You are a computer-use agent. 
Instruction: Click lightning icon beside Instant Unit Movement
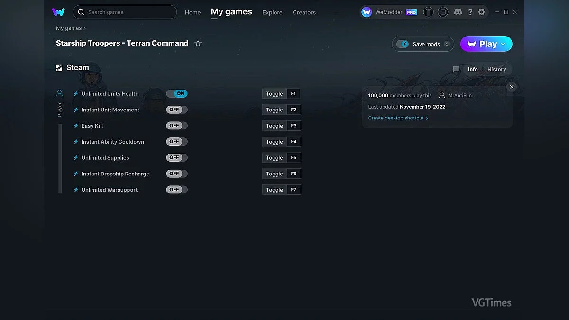tap(76, 110)
